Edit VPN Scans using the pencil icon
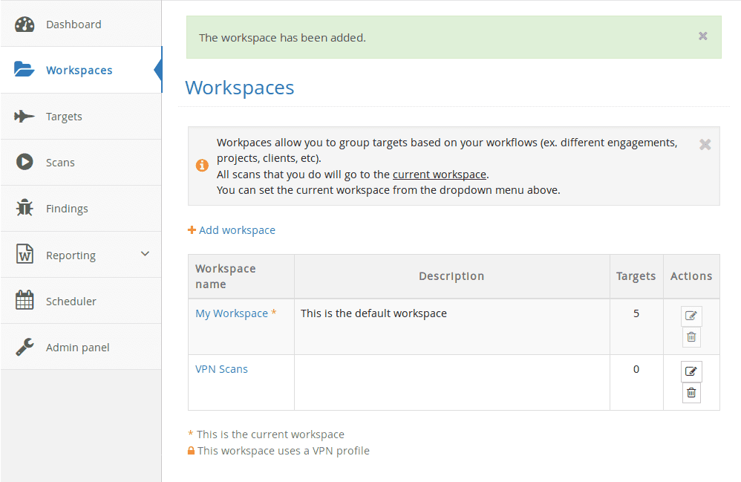Image resolution: width=741 pixels, height=482 pixels. (691, 371)
